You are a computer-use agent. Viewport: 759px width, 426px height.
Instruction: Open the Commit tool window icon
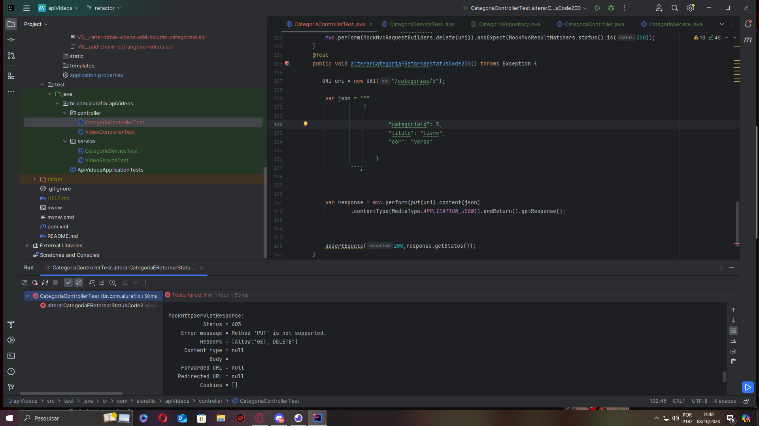click(x=11, y=40)
